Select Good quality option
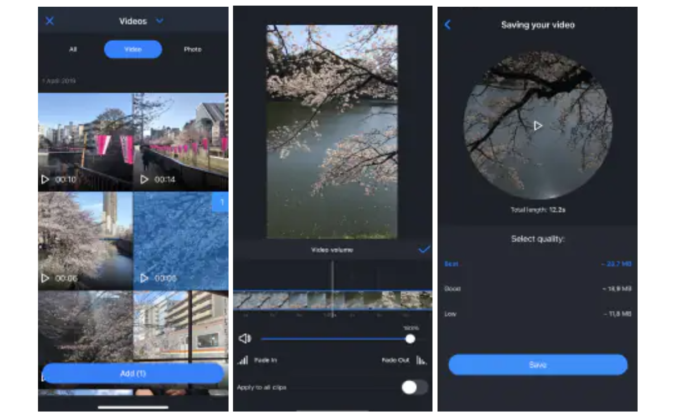The image size is (675, 416). pos(538,289)
